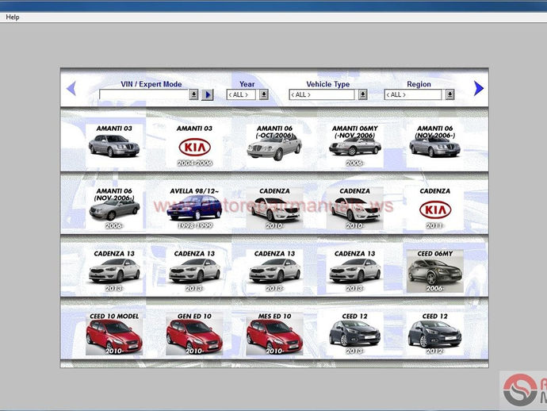Open the Vehicle Type dropdown
Image resolution: width=547 pixels, height=411 pixels.
[362, 94]
